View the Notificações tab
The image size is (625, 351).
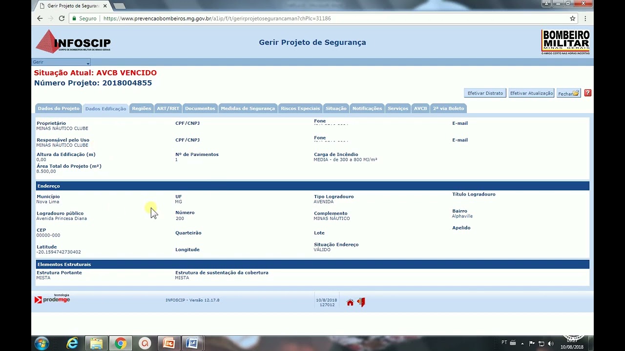(x=367, y=108)
